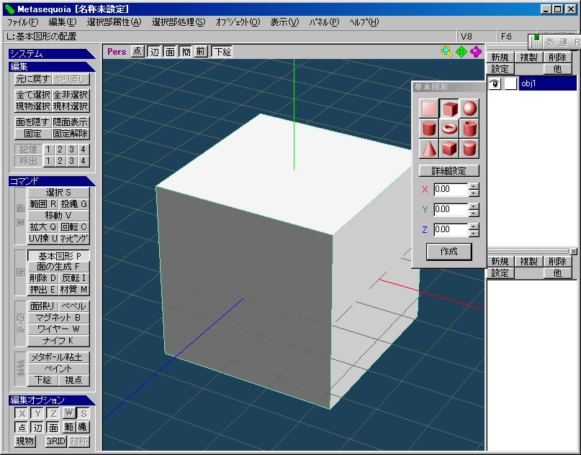
Task: Choose the sphere primitive shape
Action: point(469,109)
